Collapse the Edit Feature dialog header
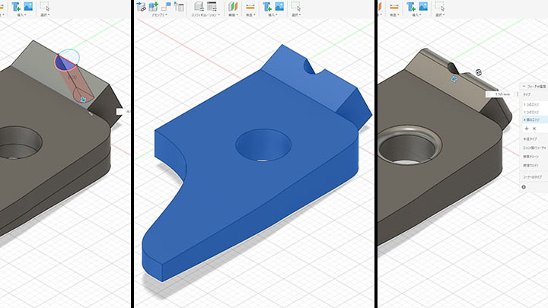This screenshot has height=308, width=548. tap(524, 87)
